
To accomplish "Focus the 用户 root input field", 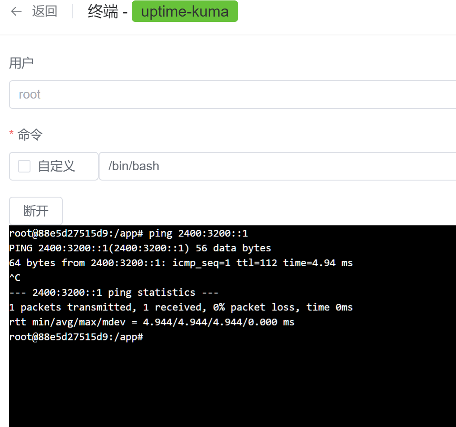I will click(x=233, y=95).
